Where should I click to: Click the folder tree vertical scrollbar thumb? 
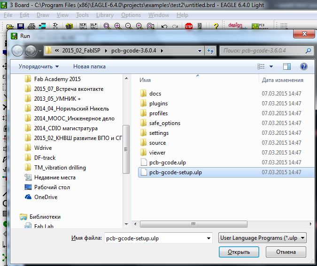pos(126,149)
